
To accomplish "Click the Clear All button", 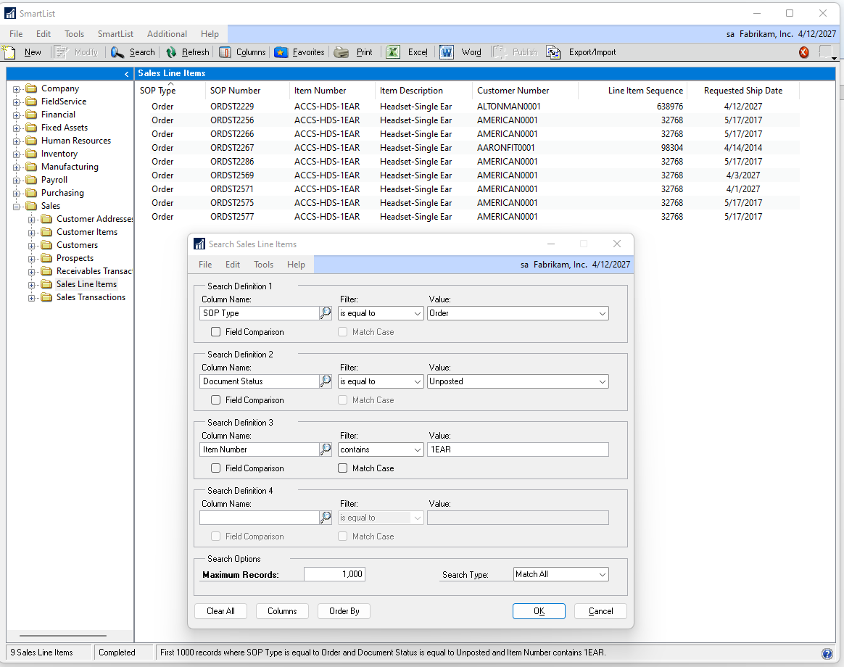I will tap(220, 611).
